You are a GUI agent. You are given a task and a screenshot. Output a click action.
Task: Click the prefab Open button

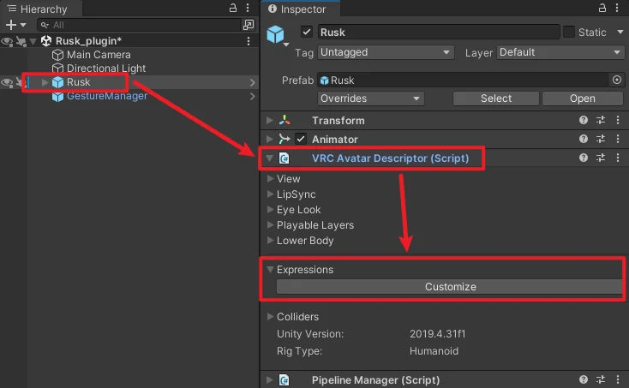click(582, 98)
